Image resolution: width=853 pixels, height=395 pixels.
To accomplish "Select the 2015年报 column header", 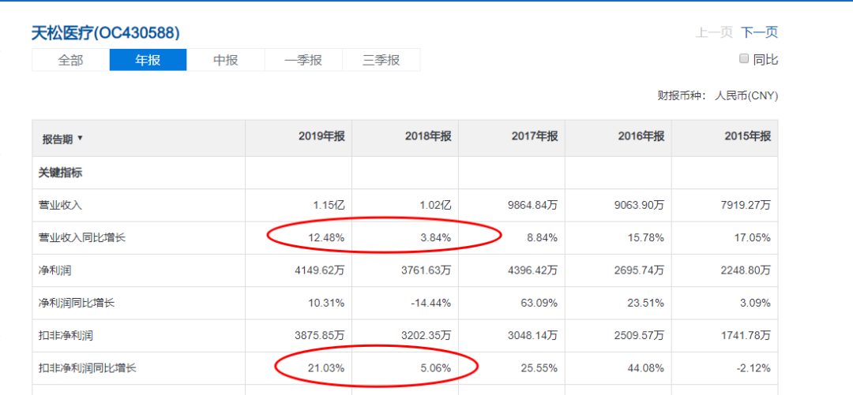I will (747, 136).
